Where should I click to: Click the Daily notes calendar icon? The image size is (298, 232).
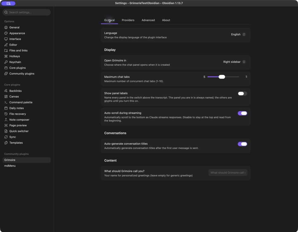pos(6,108)
